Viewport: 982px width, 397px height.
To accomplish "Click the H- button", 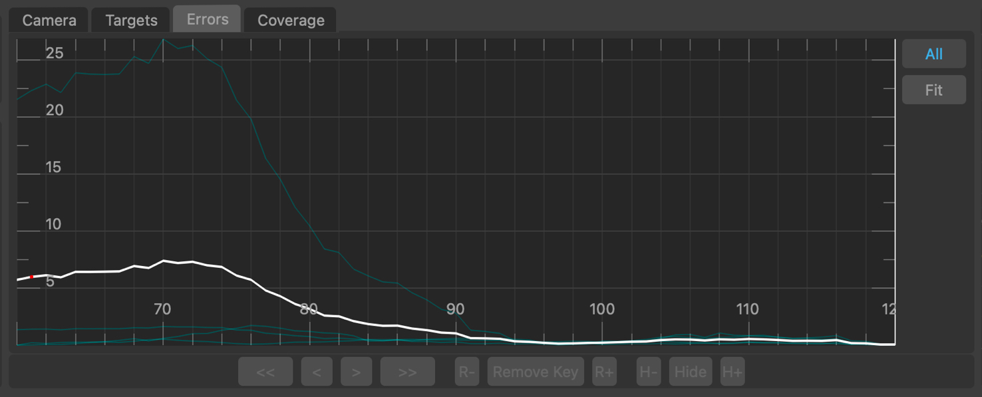I will (648, 372).
